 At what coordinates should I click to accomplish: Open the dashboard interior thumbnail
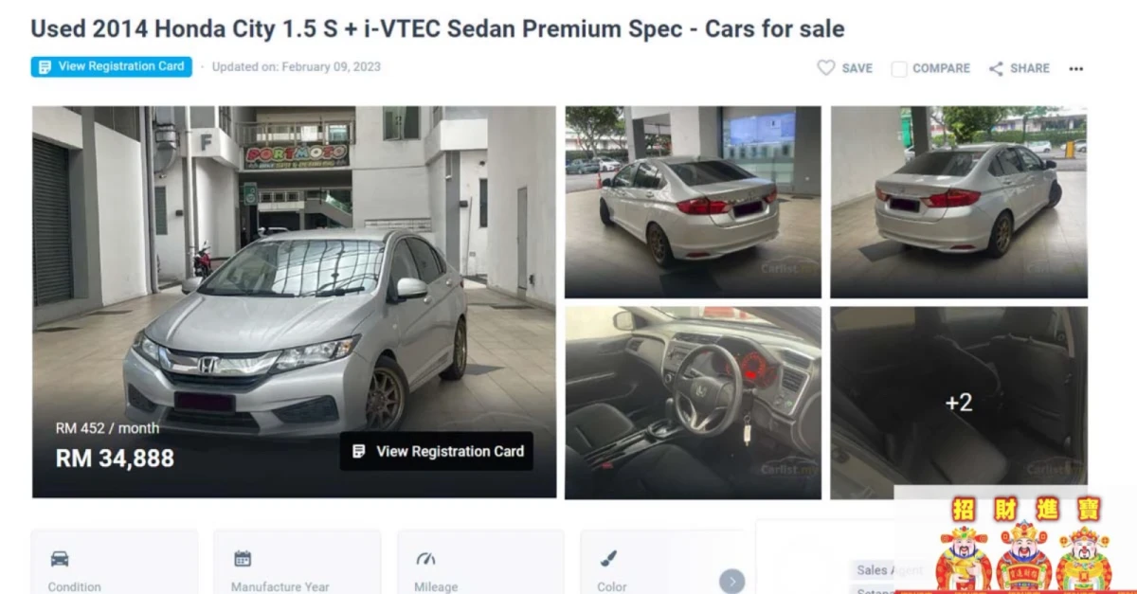[x=693, y=403]
